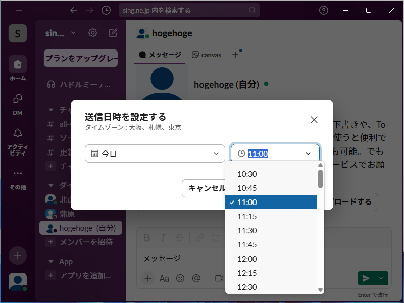Go back with the left arrow
Screen dimensions: 404x303
pos(74,10)
